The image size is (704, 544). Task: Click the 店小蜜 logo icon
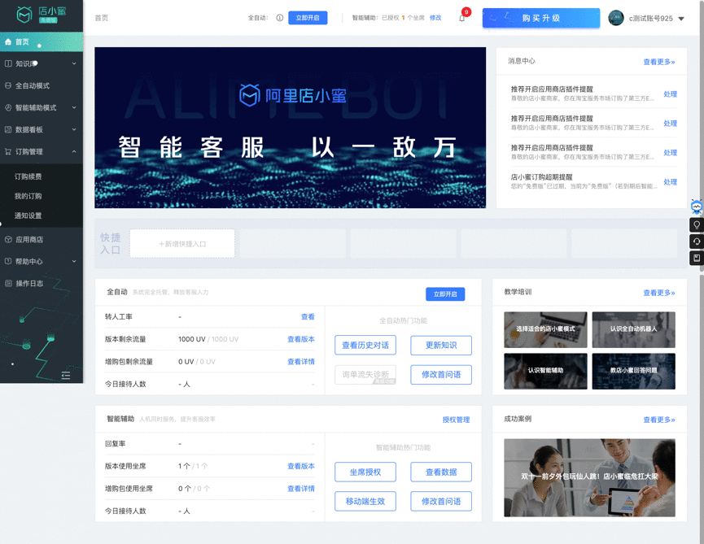pos(24,15)
